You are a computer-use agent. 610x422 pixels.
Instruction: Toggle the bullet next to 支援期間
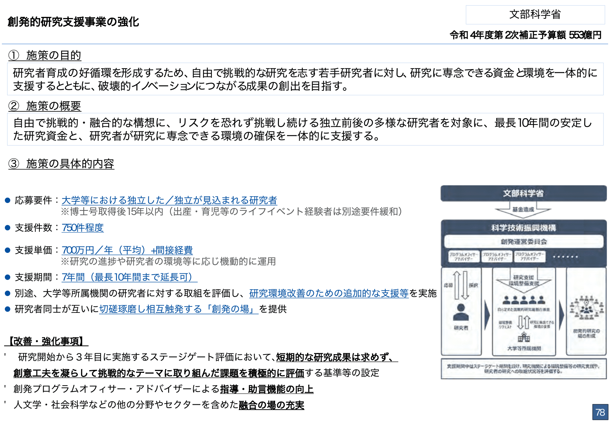[x=8, y=277]
